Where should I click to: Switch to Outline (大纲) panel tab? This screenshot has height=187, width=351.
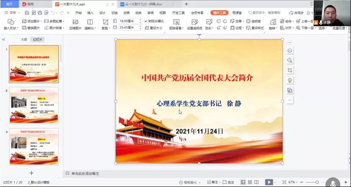pyautogui.click(x=24, y=39)
